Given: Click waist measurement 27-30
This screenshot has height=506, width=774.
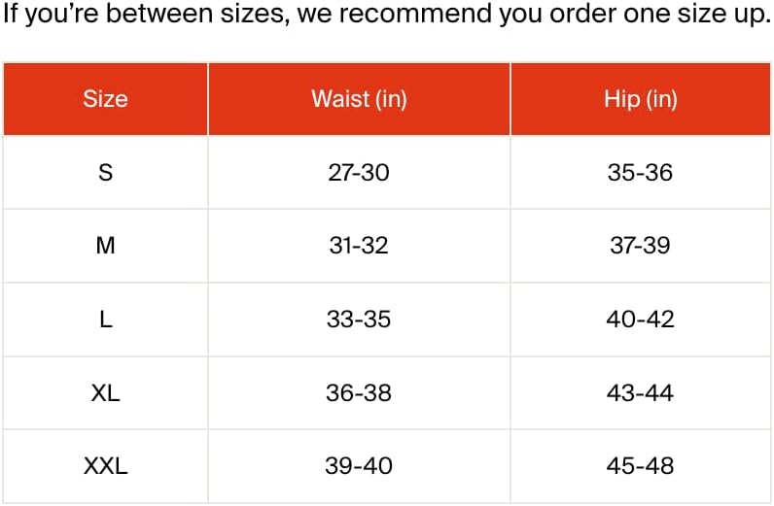Looking at the screenshot, I should (x=358, y=173).
